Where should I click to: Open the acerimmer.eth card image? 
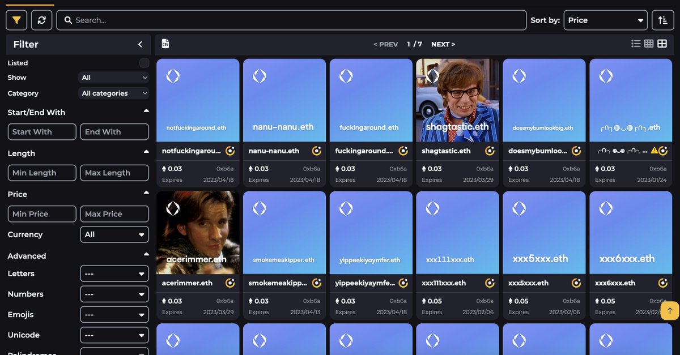(198, 233)
